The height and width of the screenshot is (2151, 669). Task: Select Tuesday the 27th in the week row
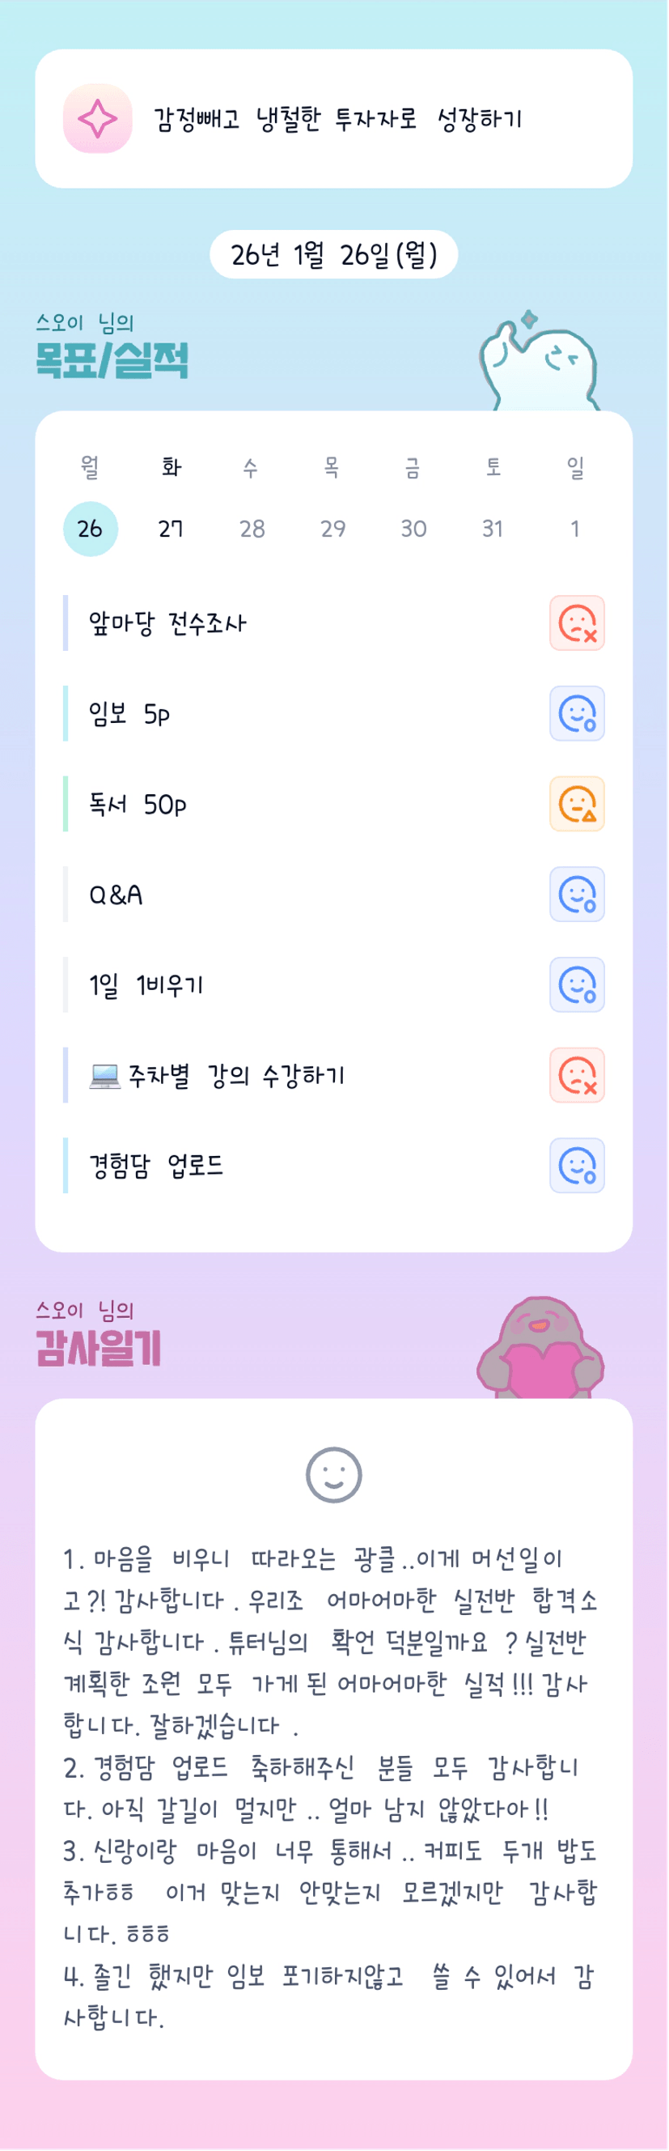(x=171, y=529)
